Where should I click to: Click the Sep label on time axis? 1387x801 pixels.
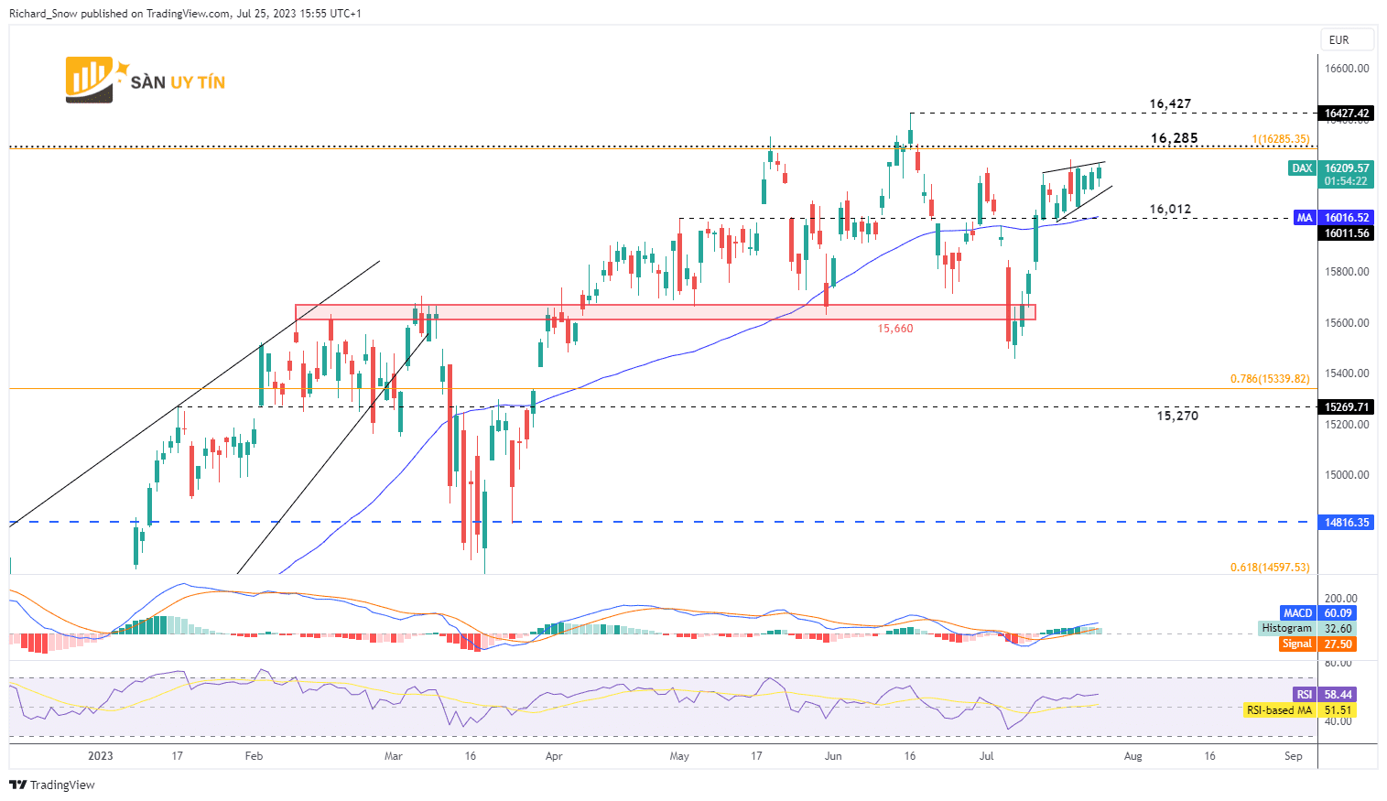point(1294,756)
